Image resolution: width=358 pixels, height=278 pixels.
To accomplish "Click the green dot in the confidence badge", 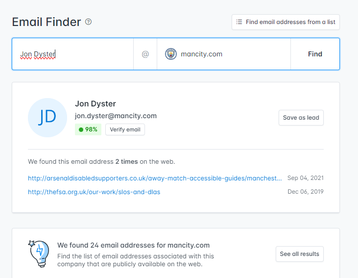I will click(x=81, y=130).
